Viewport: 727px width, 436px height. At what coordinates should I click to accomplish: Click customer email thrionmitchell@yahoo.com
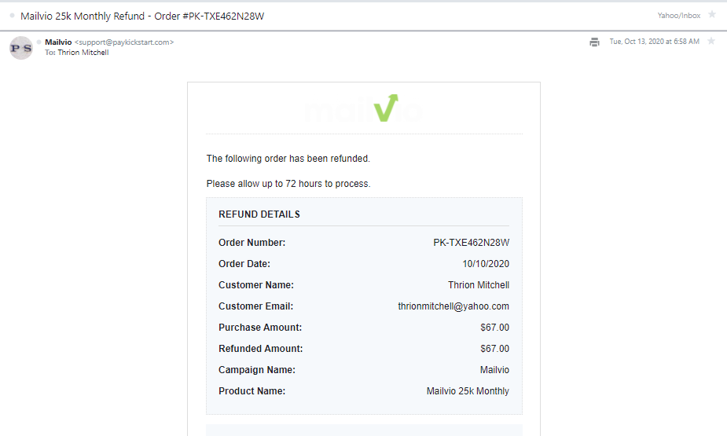(x=453, y=306)
